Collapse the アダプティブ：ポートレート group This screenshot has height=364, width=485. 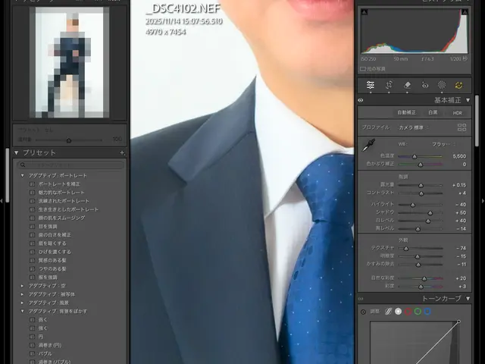(x=22, y=175)
